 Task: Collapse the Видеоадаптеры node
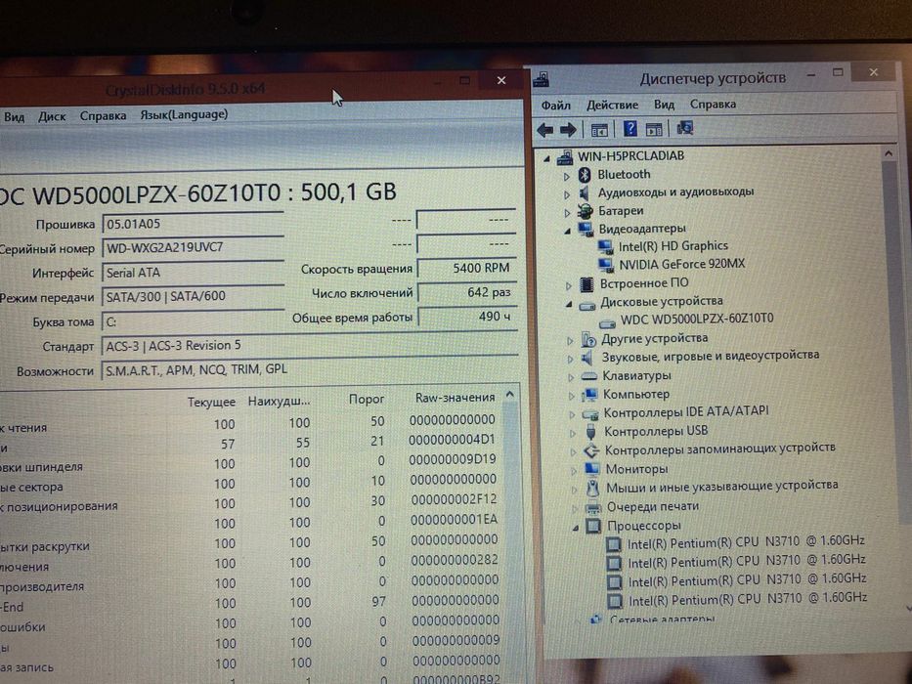tap(568, 231)
